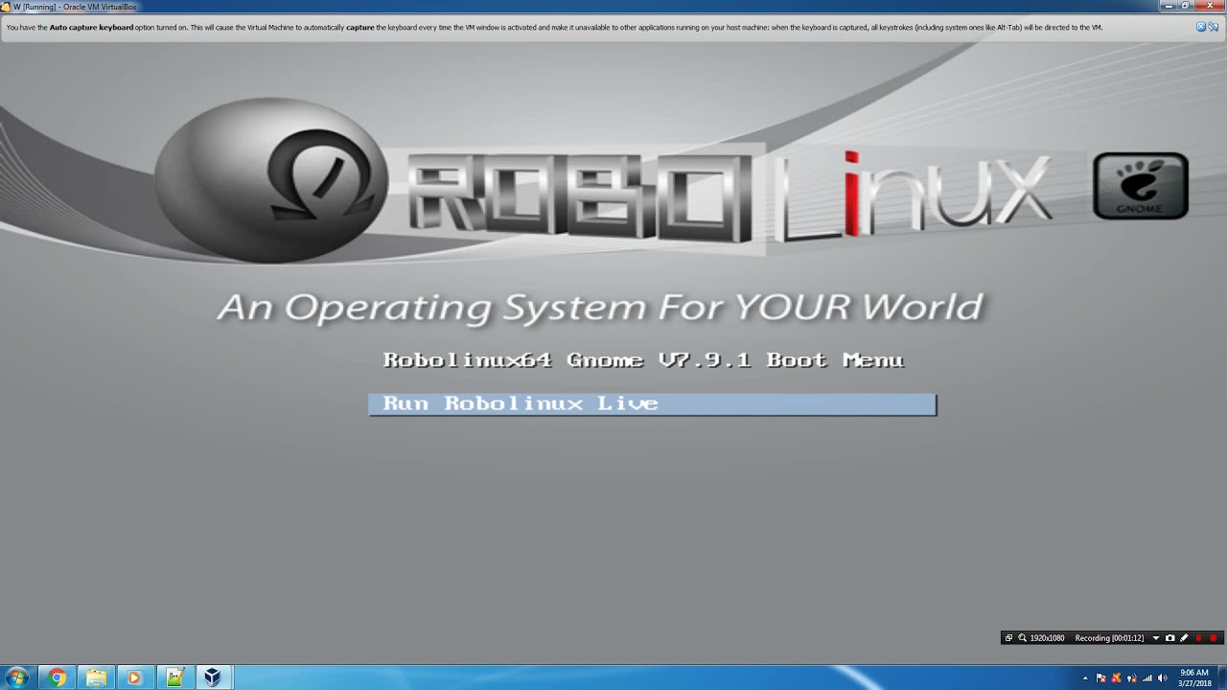The height and width of the screenshot is (690, 1227).
Task: Open the Windows Start menu orb
Action: (17, 678)
